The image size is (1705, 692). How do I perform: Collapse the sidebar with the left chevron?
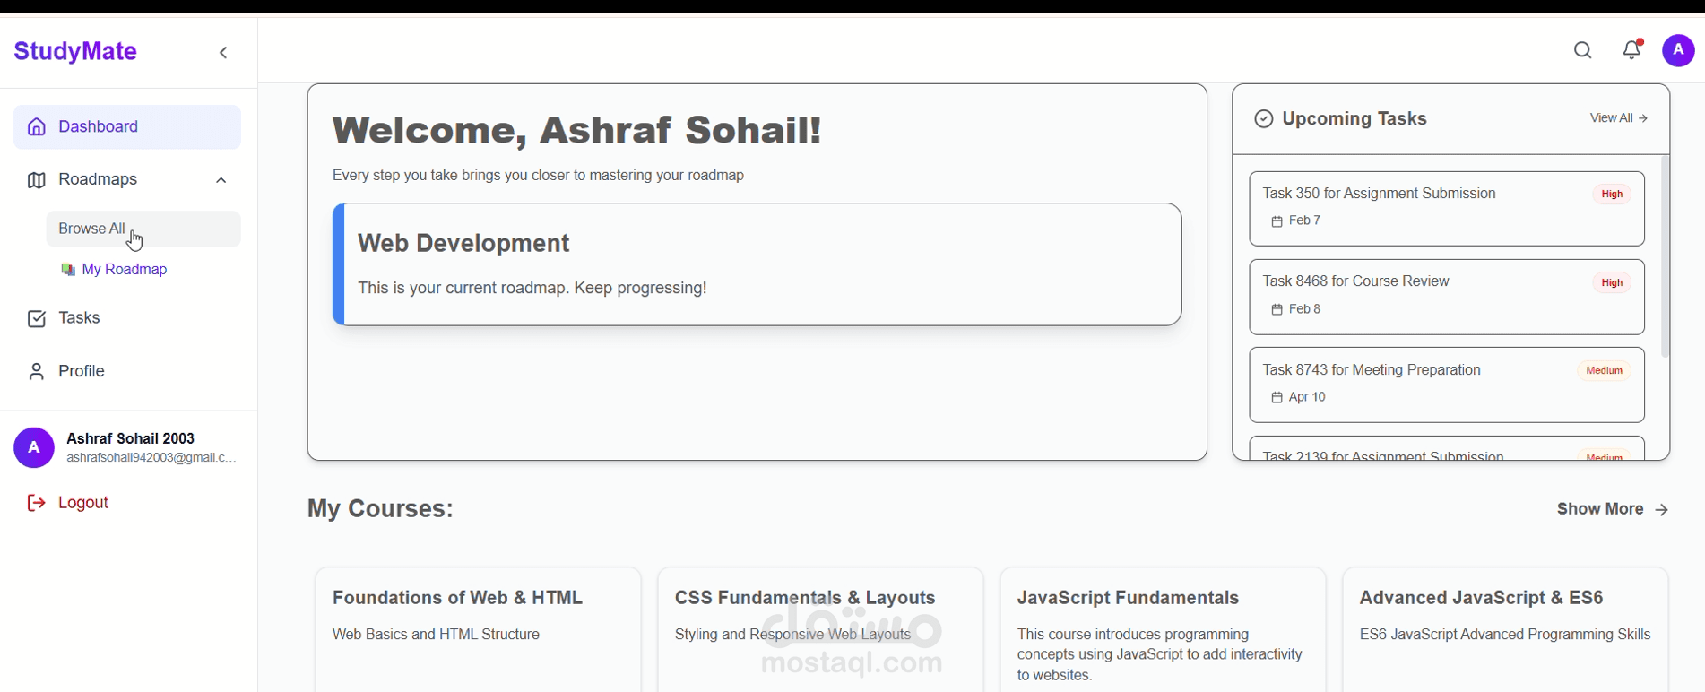[x=223, y=53]
